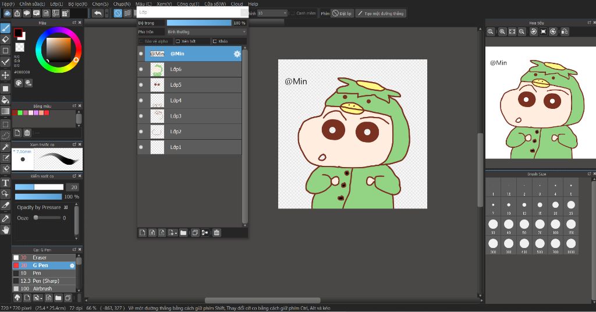Select the Eraser tool in the left toolbar
This screenshot has height=312, width=596.
[5, 39]
